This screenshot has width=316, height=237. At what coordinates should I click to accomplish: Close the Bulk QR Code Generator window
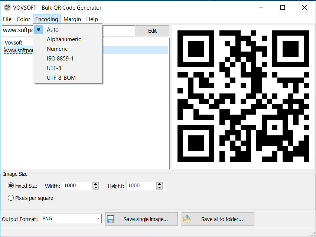click(304, 7)
